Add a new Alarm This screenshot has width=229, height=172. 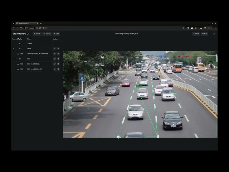(x=37, y=34)
